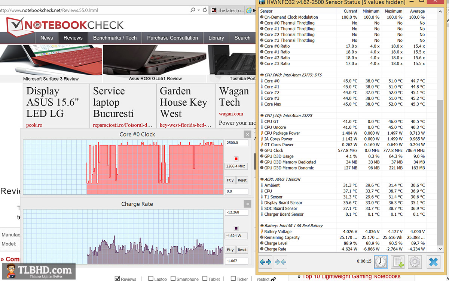
Task: Switch to 'The latest u...' browser tab
Action: click(227, 10)
